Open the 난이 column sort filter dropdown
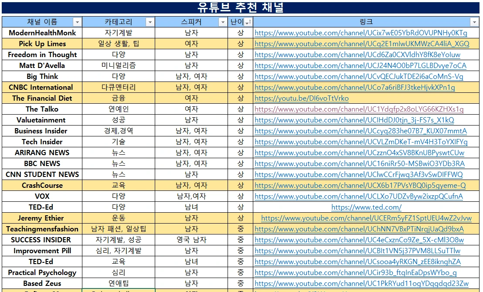The image size is (483, 292). [x=248, y=22]
